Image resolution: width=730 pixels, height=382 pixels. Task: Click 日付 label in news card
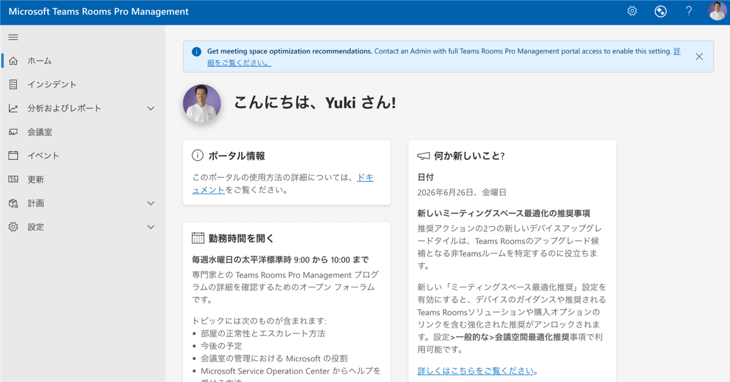(425, 178)
